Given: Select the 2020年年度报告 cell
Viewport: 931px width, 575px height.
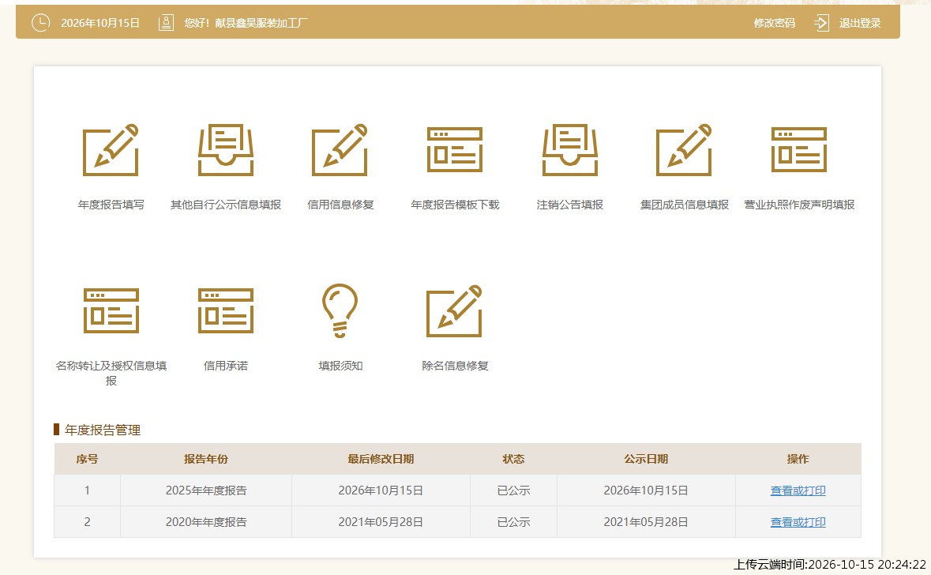Looking at the screenshot, I should (206, 522).
